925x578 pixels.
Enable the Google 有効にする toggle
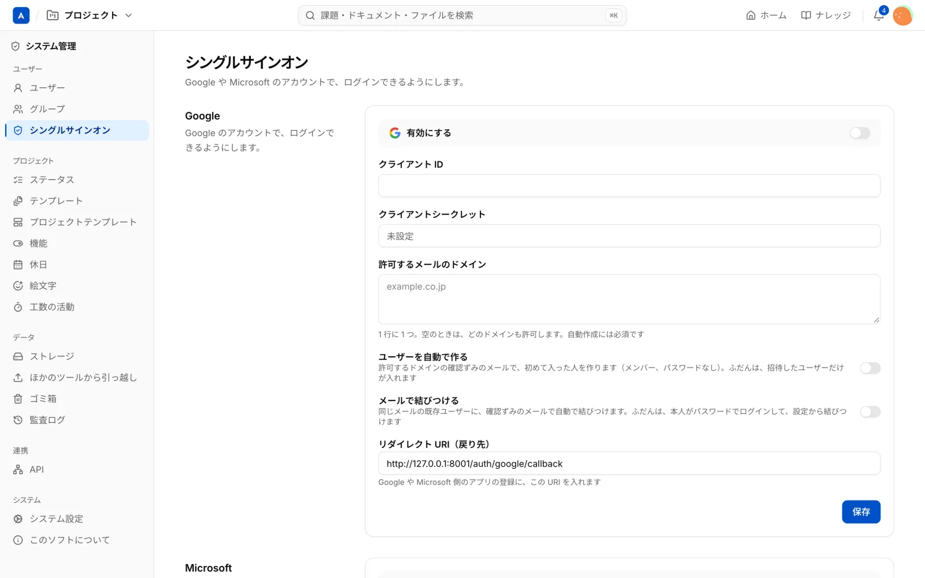[x=860, y=133]
